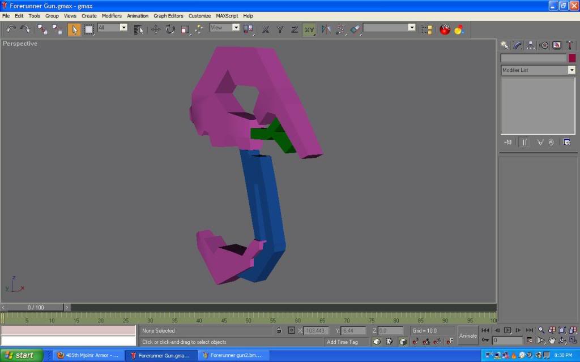The height and width of the screenshot is (362, 580).
Task: Click the Use Pivot Point Center button
Action: 248,29
